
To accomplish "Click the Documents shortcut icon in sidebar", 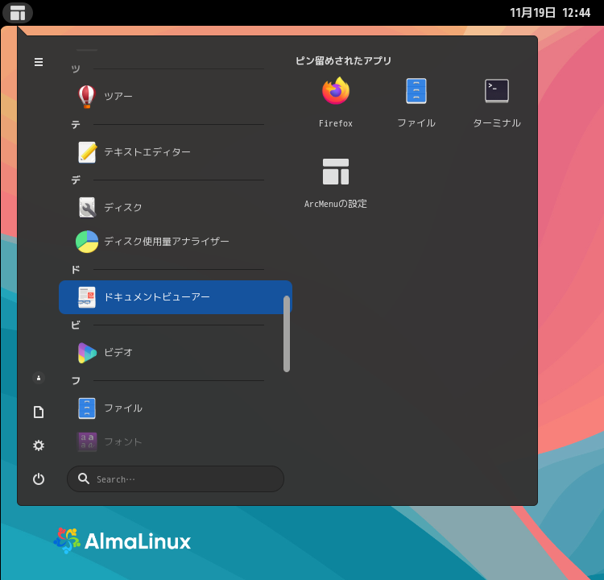I will (x=39, y=412).
